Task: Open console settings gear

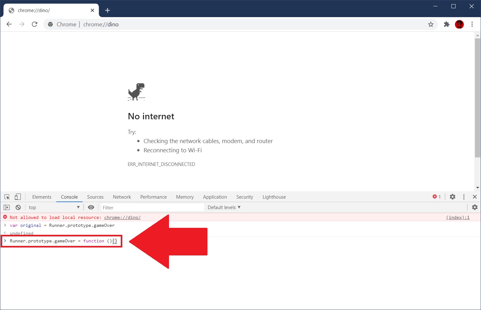Action: click(x=475, y=208)
